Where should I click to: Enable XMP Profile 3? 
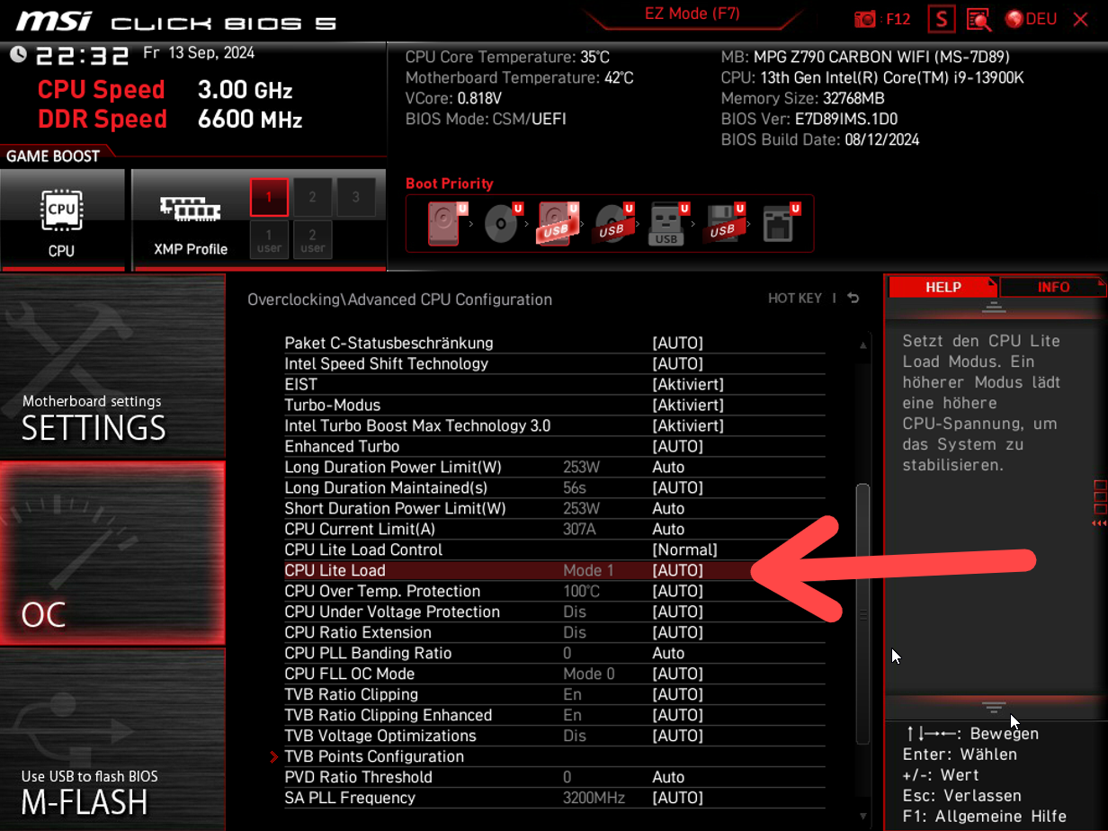pyautogui.click(x=356, y=197)
